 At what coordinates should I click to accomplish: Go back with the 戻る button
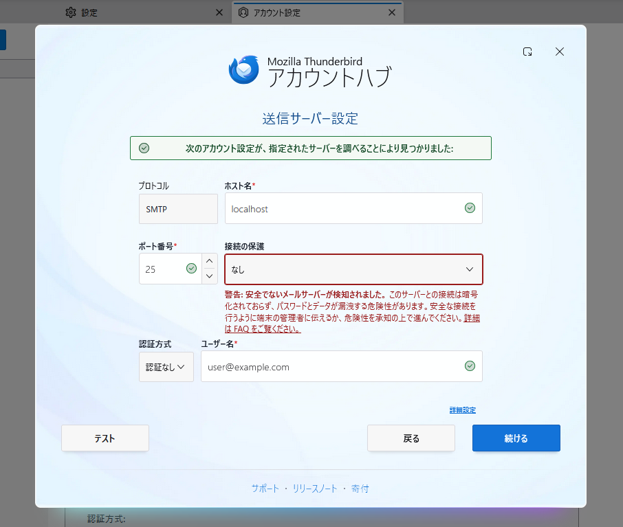[x=411, y=438]
